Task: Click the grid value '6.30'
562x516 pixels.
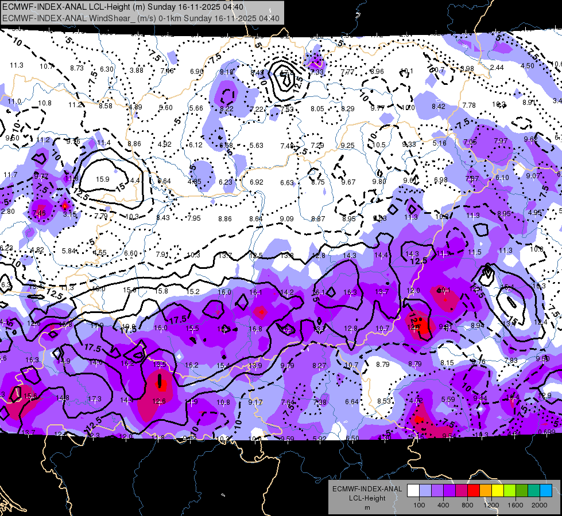Action: 107,69
